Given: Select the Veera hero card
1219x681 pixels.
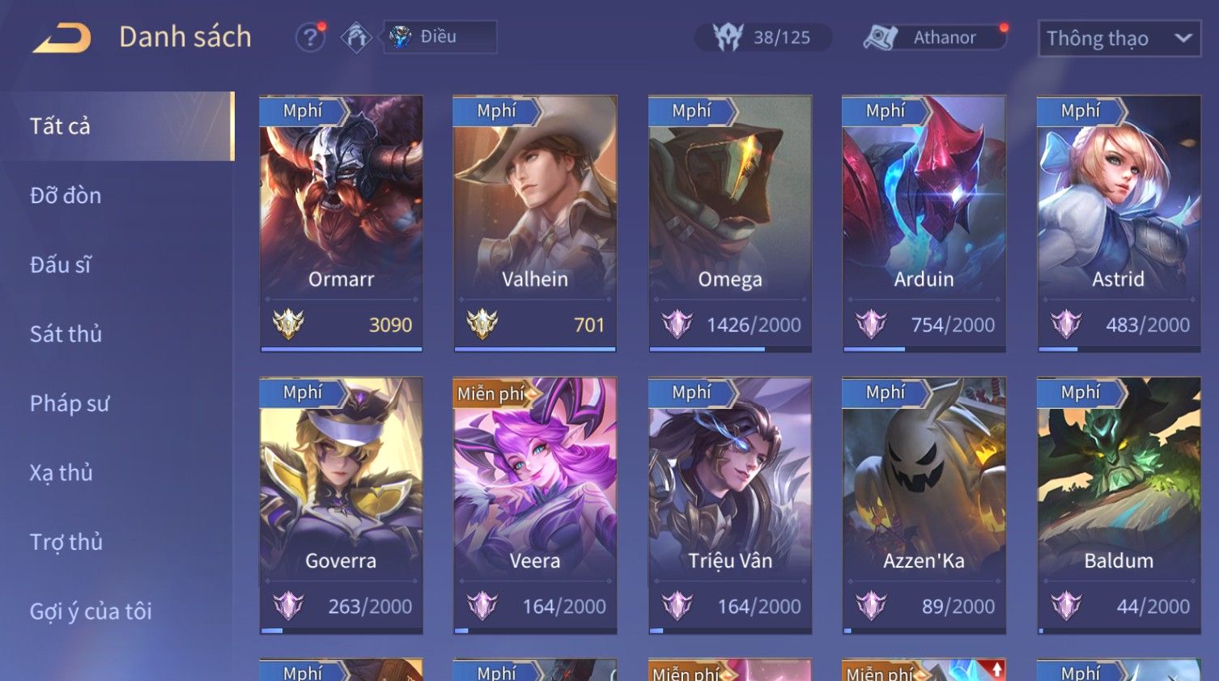Looking at the screenshot, I should (535, 505).
